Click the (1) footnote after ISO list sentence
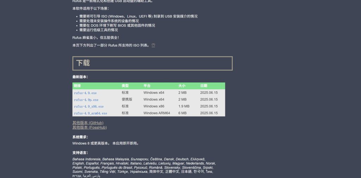 (153, 45)
